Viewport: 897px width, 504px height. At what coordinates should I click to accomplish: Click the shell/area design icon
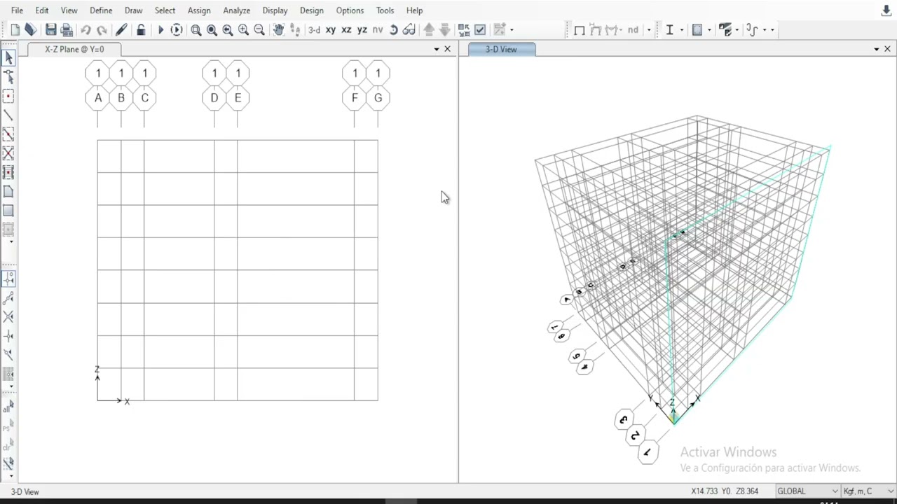[x=697, y=29]
